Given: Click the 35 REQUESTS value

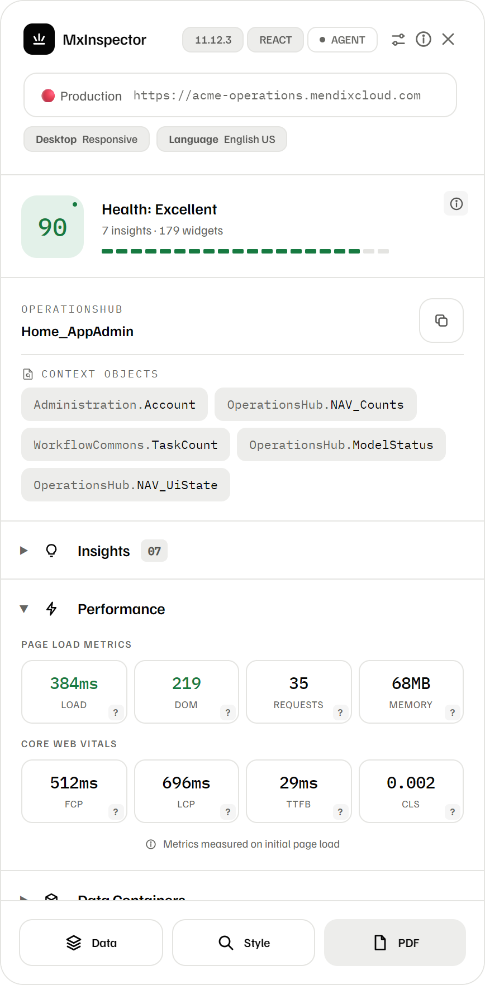Looking at the screenshot, I should (x=299, y=683).
